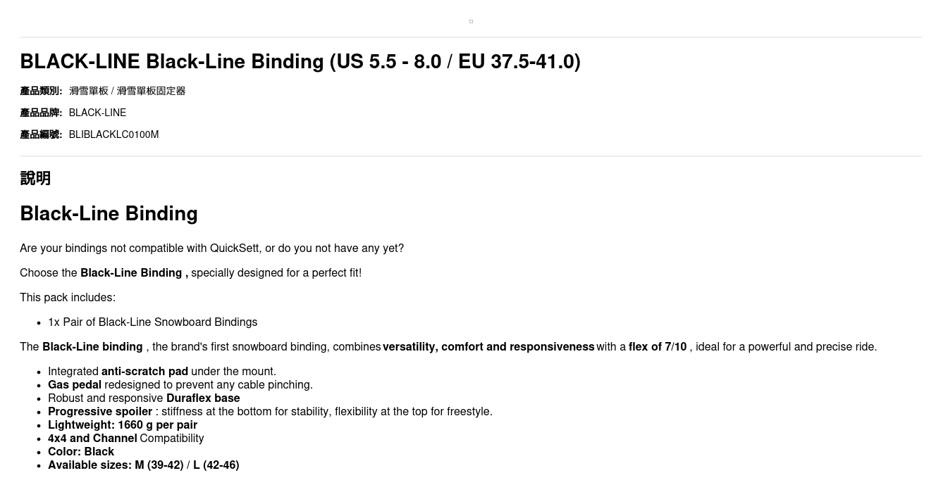Viewport: 936px width, 504px height.
Task: Click the 產品品牌 label
Action: [41, 113]
